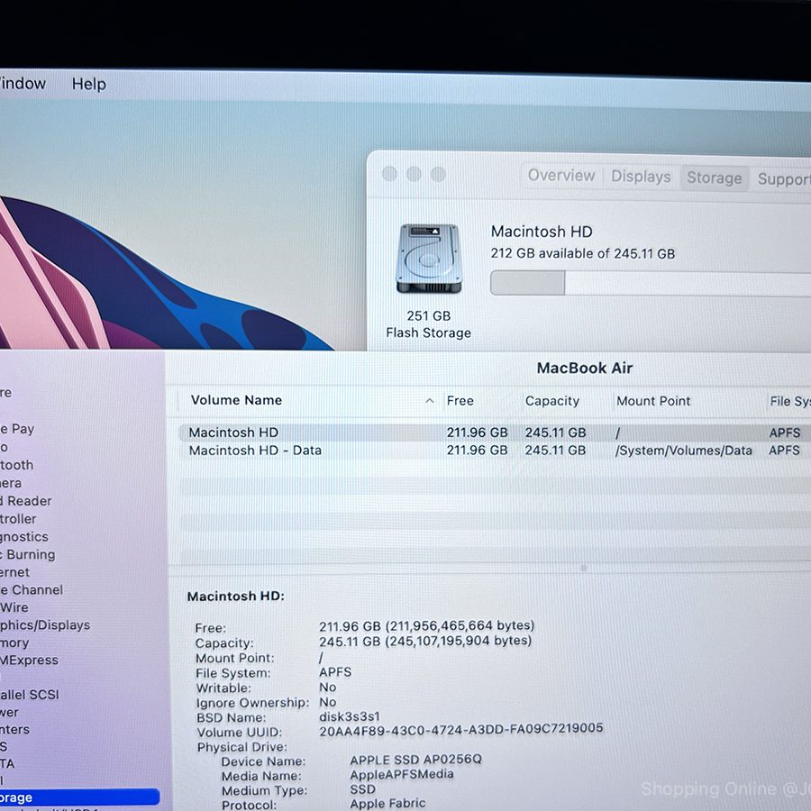Click 245.11 GB capacity in the selected Macintosh HD row
Screen dimensions: 811x811
click(x=555, y=433)
